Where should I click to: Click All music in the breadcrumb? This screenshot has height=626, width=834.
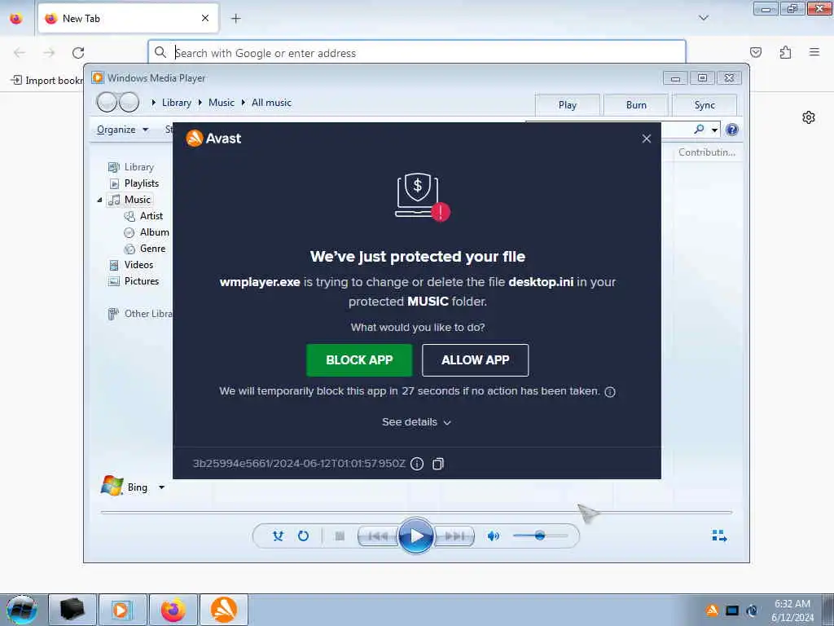271,103
